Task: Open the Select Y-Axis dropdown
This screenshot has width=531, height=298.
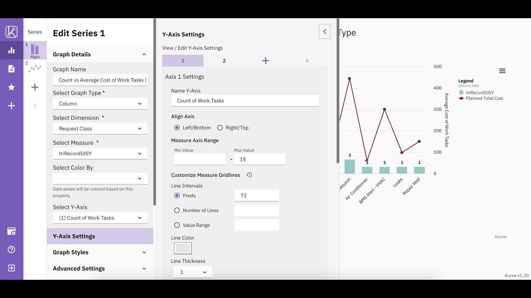Action: pos(100,218)
